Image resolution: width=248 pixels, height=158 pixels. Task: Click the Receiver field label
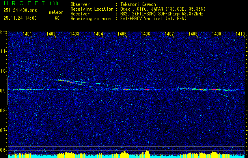[80, 14]
